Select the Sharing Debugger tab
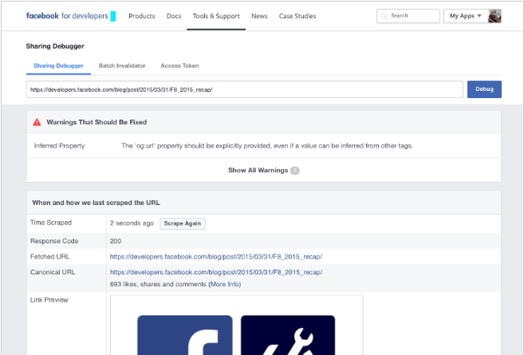This screenshot has height=355, width=524. coord(58,66)
